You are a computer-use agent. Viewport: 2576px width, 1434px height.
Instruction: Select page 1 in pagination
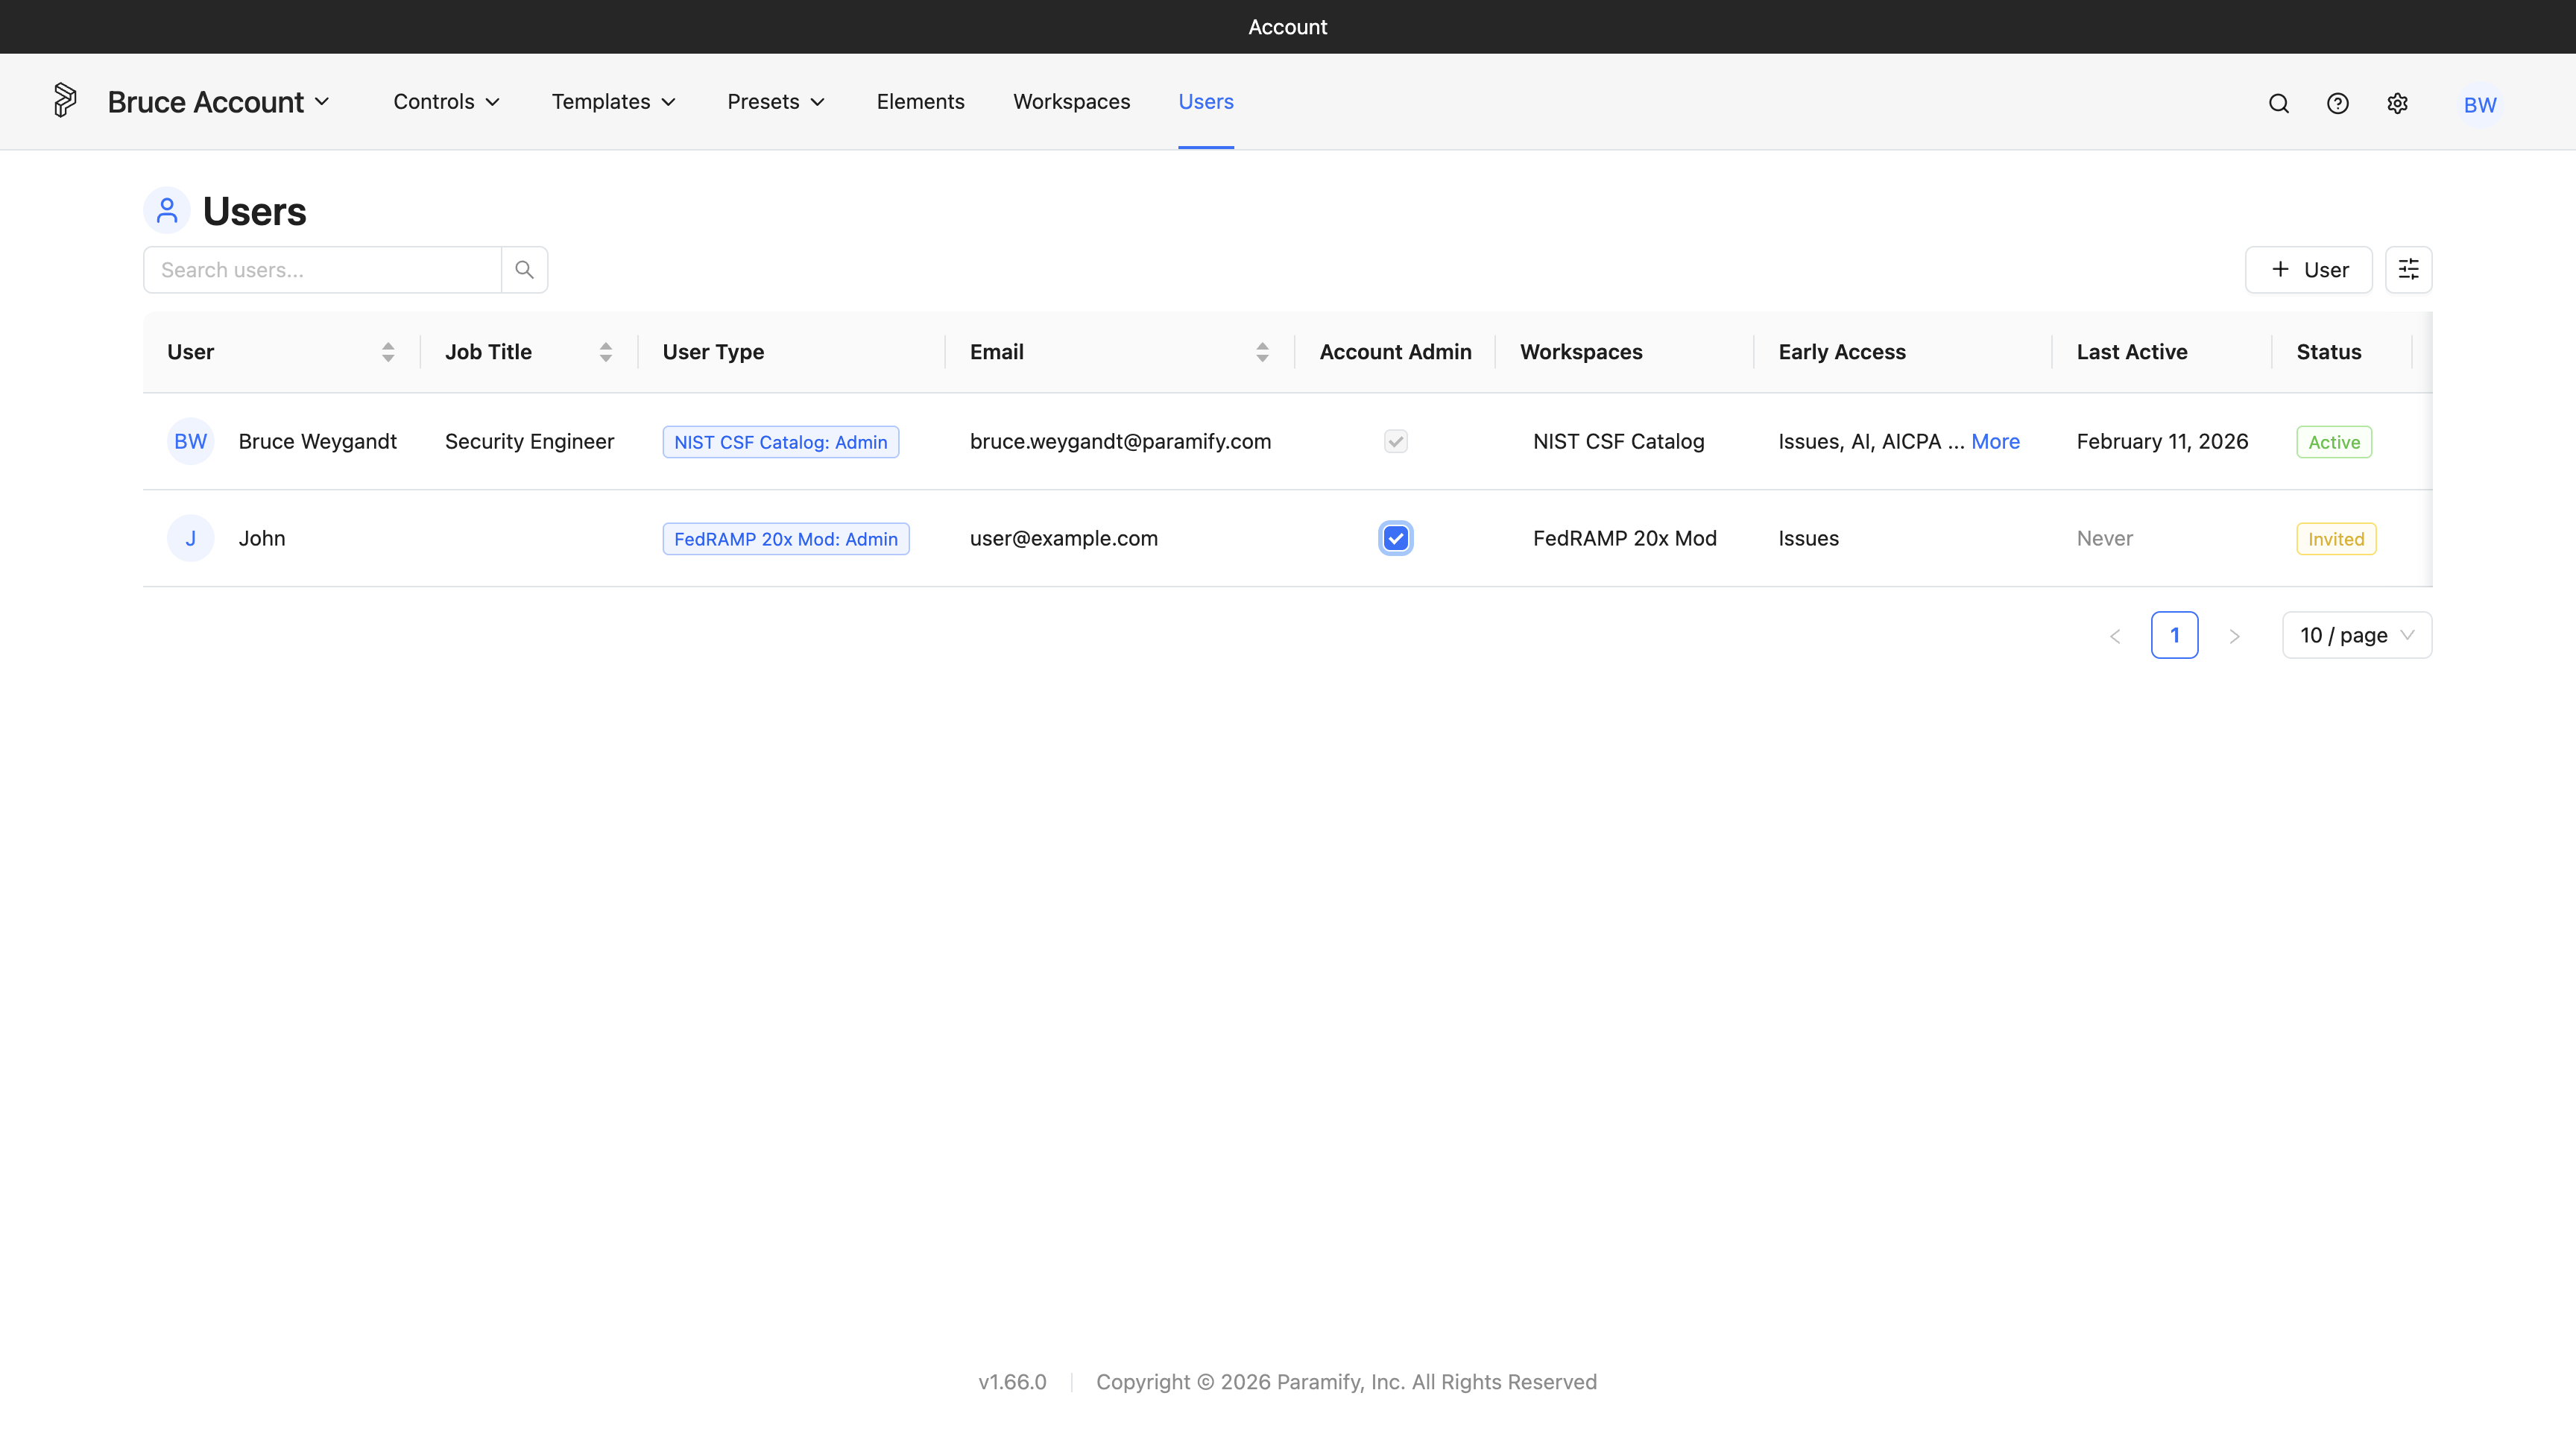point(2174,636)
